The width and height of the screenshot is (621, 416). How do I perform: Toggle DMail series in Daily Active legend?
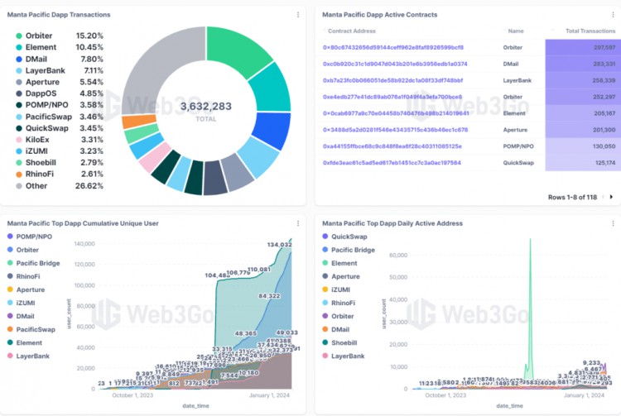pyautogui.click(x=336, y=330)
